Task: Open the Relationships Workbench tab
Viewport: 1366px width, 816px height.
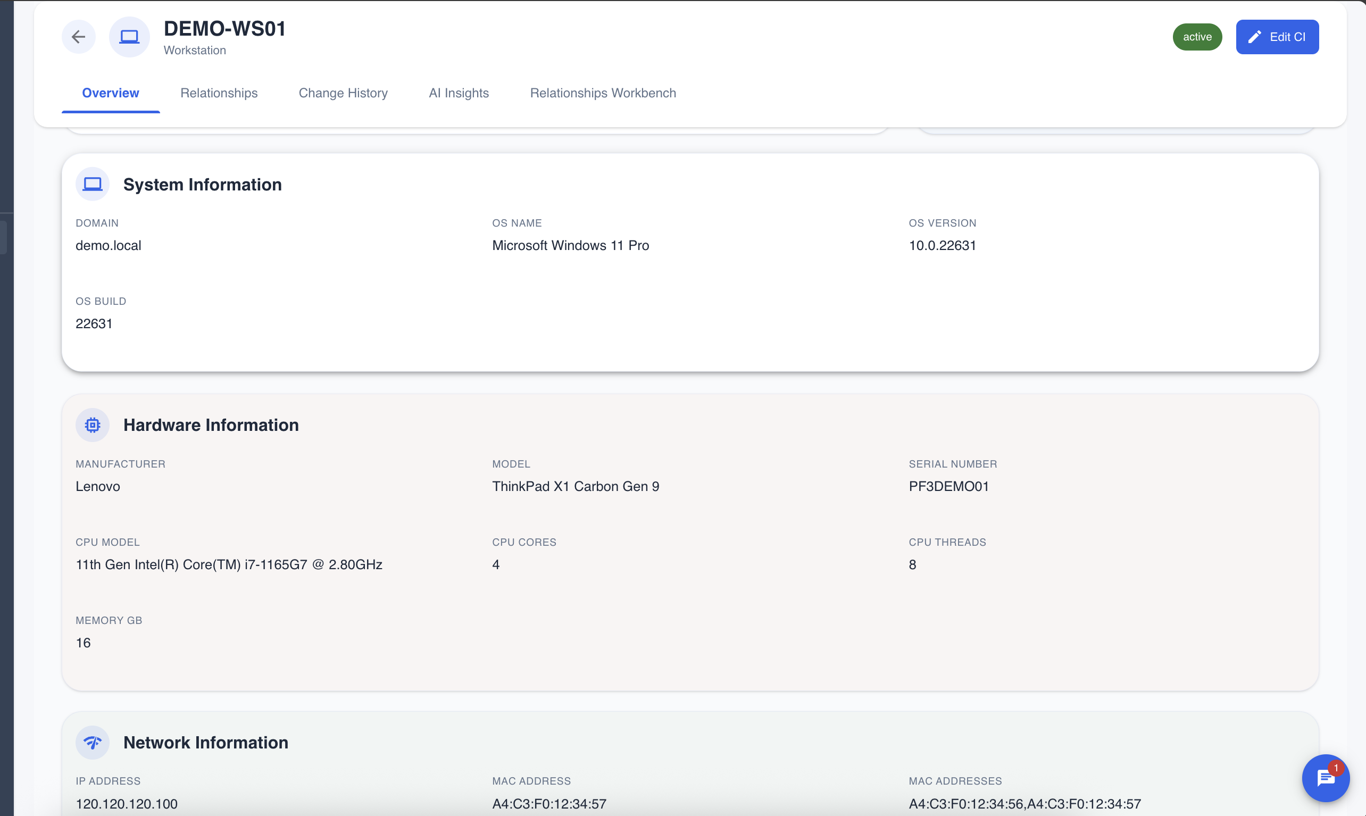Action: coord(603,93)
